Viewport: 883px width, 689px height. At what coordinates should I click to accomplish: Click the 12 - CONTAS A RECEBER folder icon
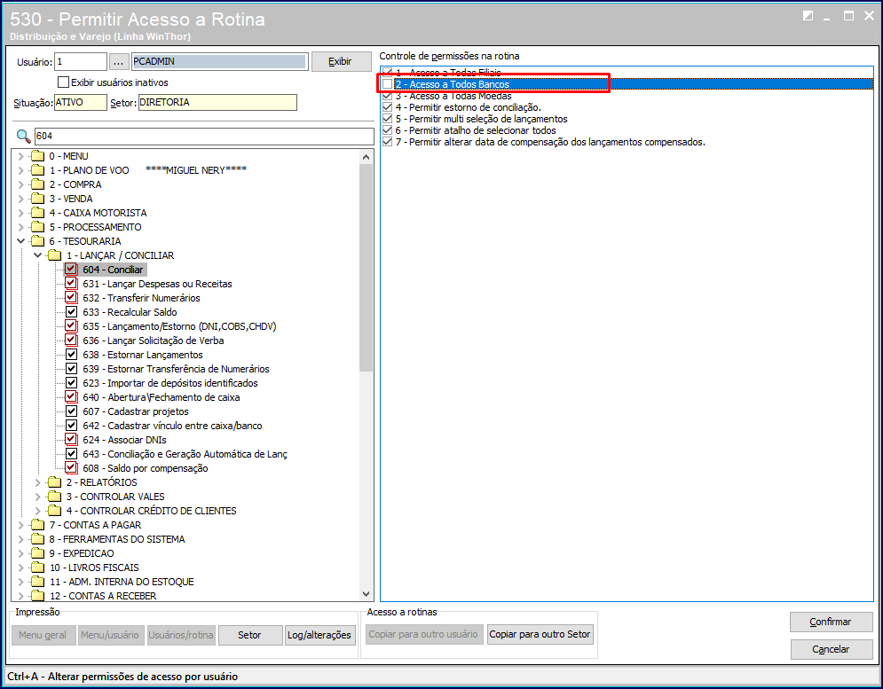tap(38, 596)
